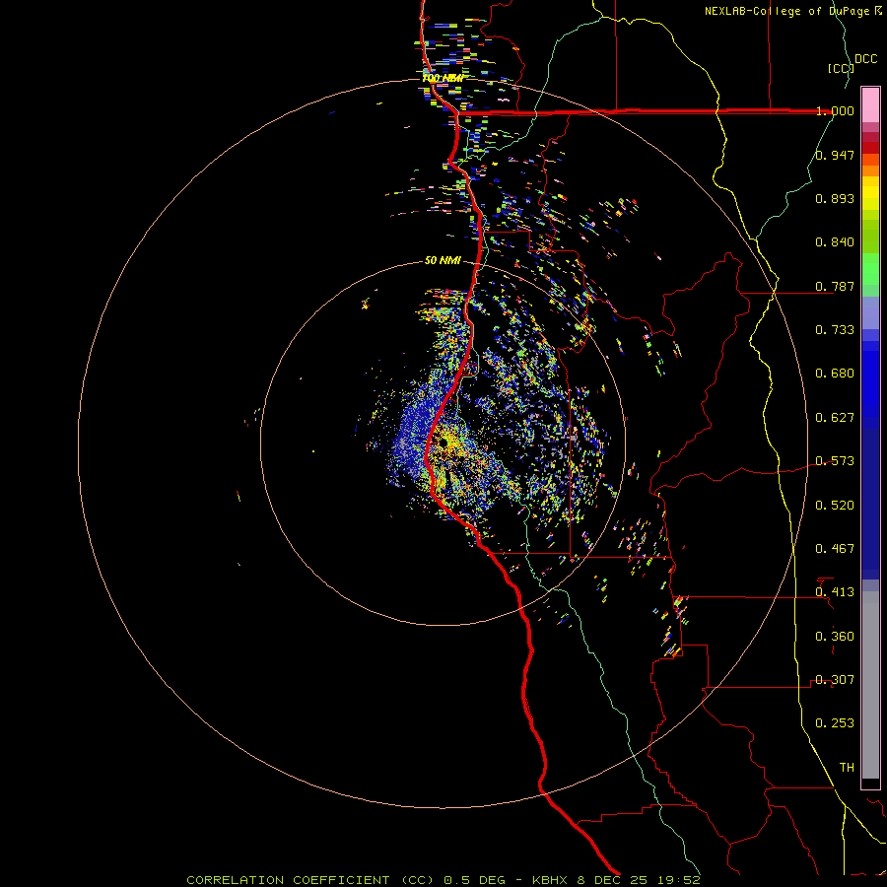Select the 0.733 scale value

835,330
